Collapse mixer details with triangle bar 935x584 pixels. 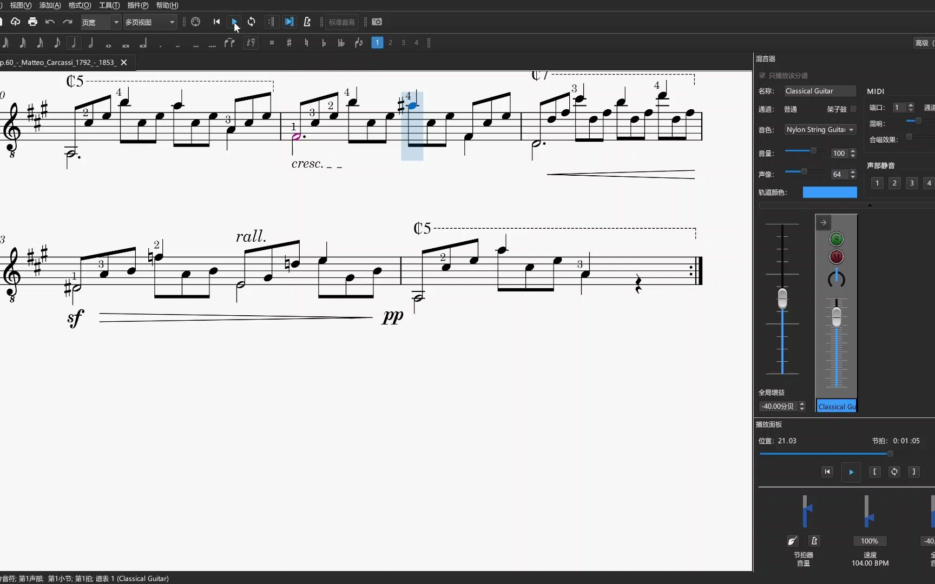(x=870, y=205)
